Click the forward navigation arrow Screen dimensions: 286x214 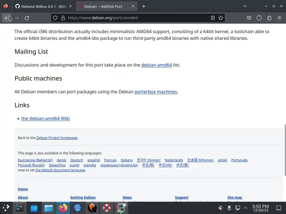click(x=17, y=18)
